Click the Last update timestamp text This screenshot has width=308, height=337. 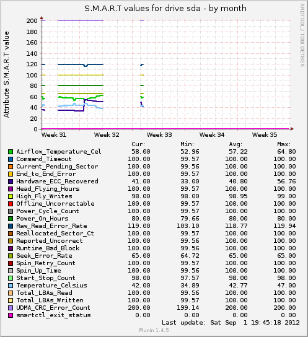click(x=231, y=323)
